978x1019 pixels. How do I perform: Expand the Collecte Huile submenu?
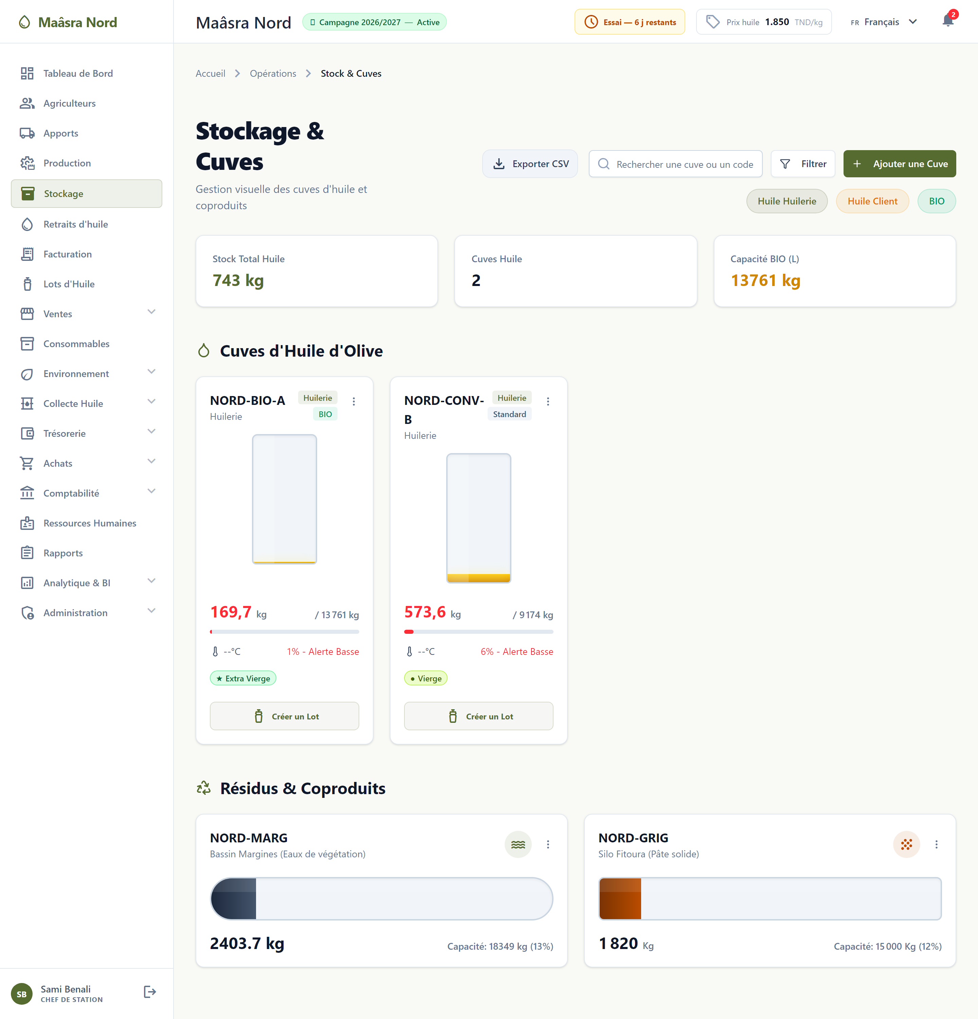(x=151, y=401)
